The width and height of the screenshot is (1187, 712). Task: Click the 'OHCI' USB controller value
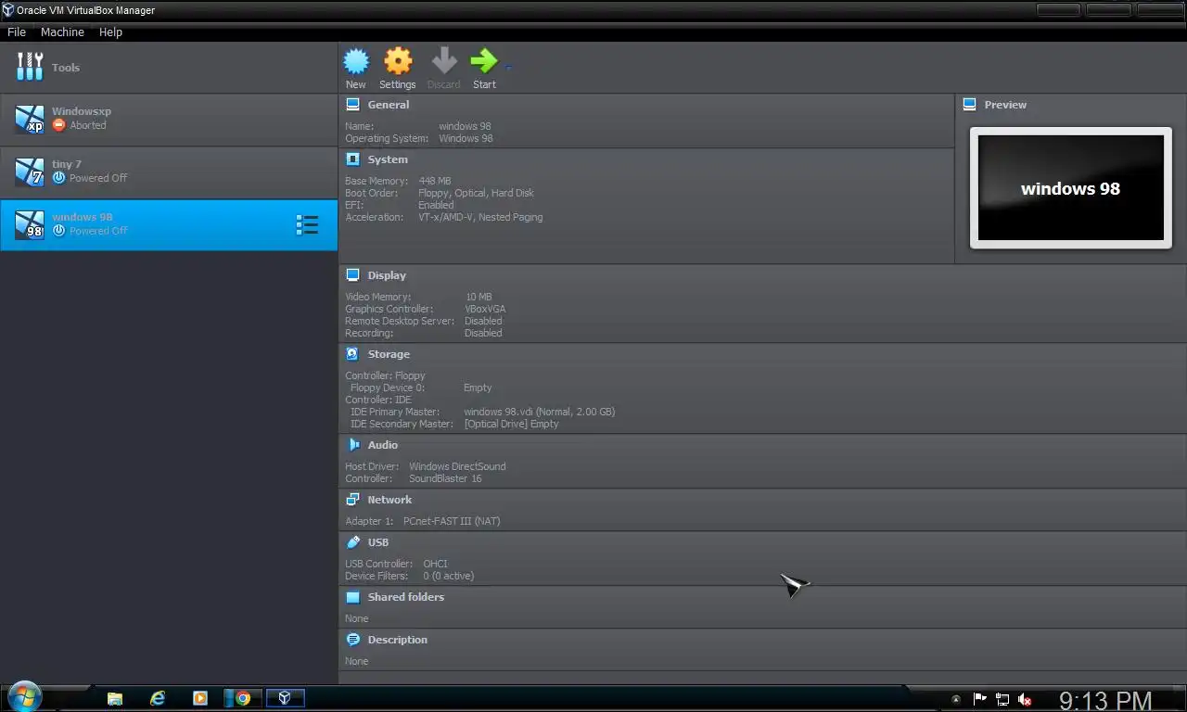435,564
